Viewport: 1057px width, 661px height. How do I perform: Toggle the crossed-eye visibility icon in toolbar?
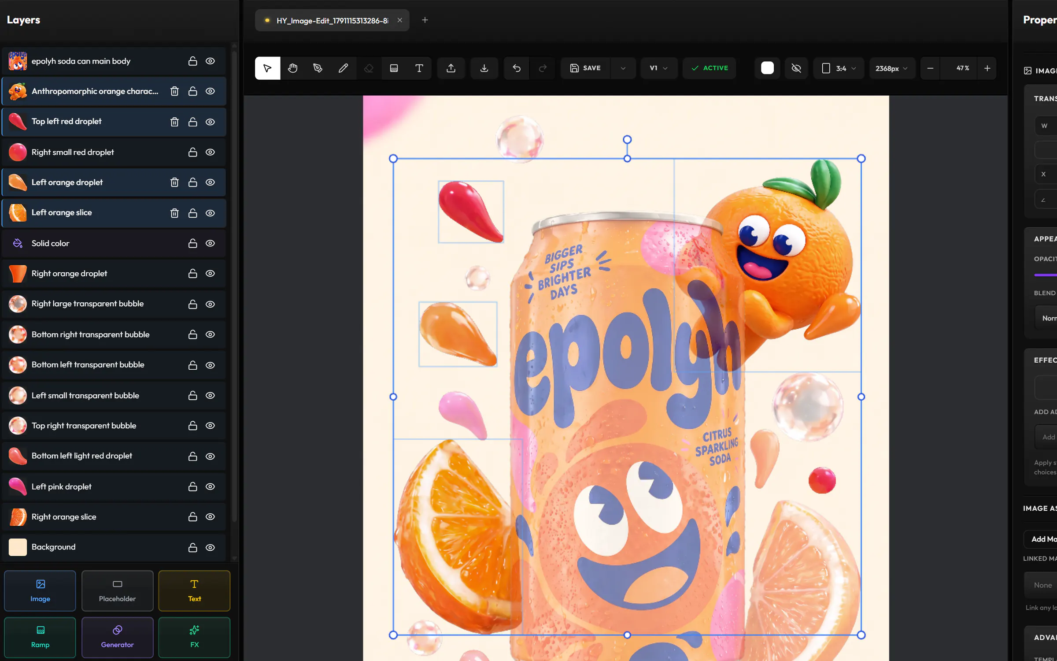tap(796, 68)
